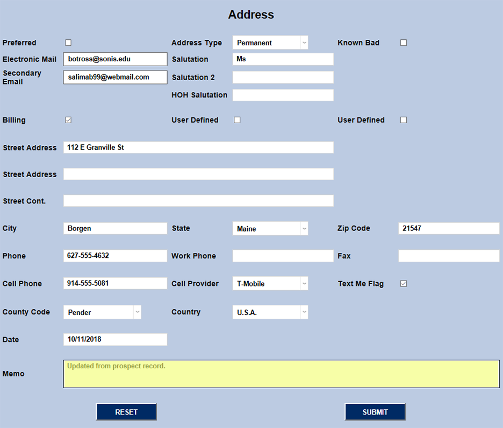
Task: Enable the first User Defined checkbox
Action: 237,120
